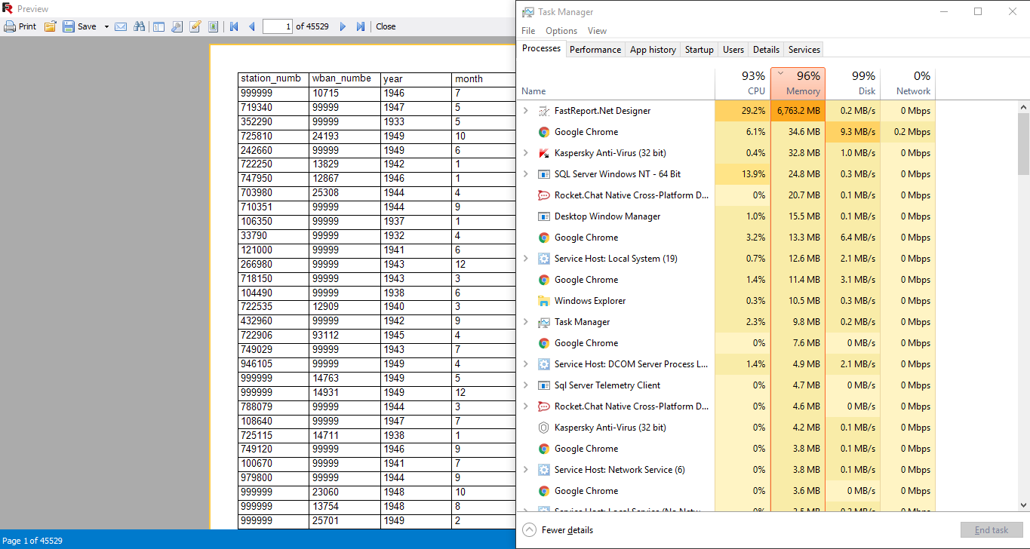Click the Task Manager vertical scrollbar thumb
Viewport: 1030px width, 549px height.
click(1023, 143)
